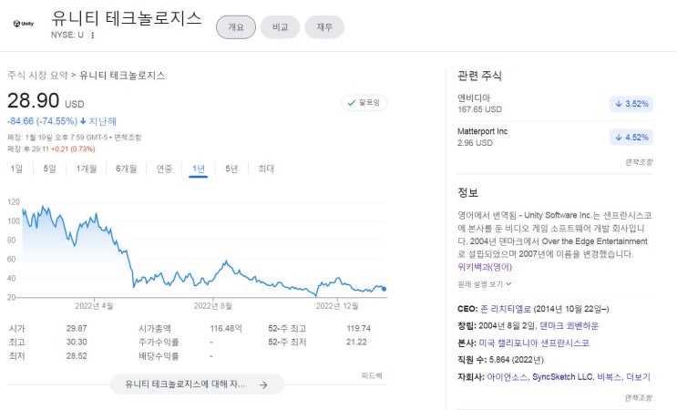
Task: Click the 2022년 8월 chart axis label
Action: pos(213,306)
